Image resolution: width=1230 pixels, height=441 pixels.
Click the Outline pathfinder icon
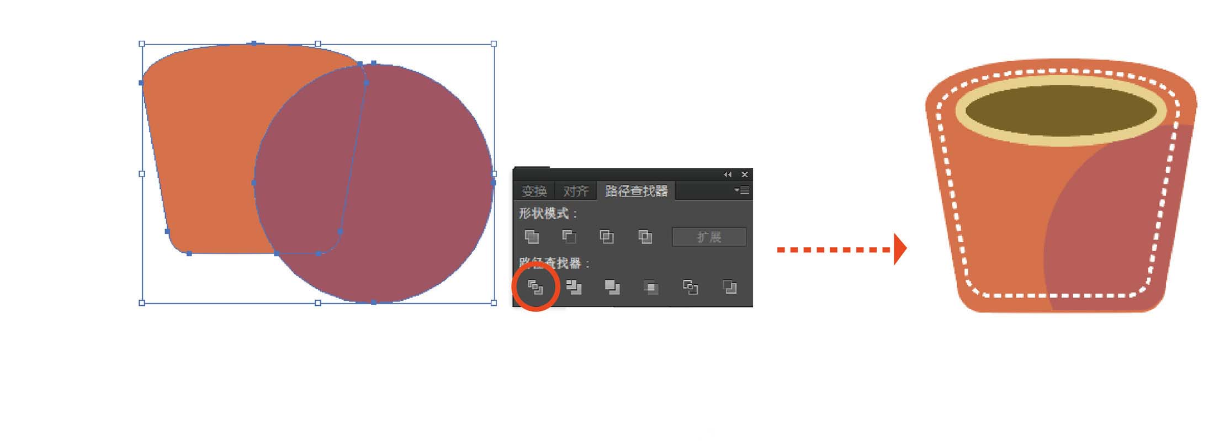click(691, 287)
